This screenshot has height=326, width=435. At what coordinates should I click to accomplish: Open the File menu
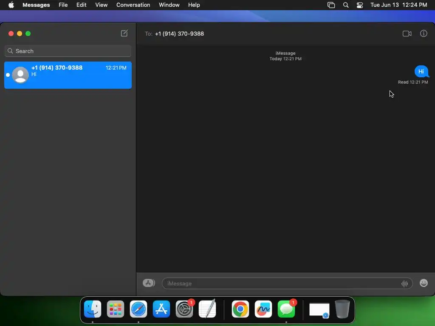pos(63,5)
